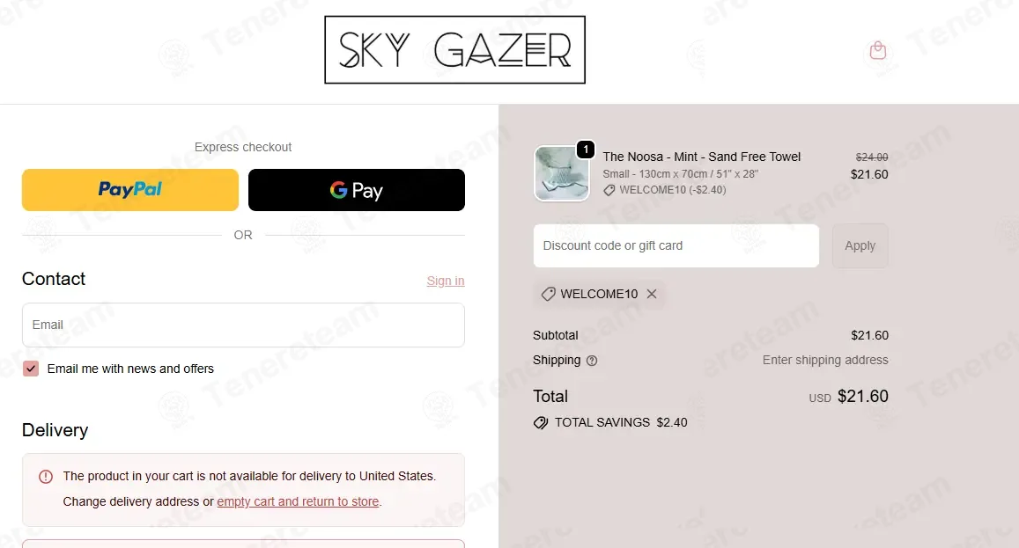Click the WELCOME10 tag icon in chip
1019x548 pixels.
point(549,294)
